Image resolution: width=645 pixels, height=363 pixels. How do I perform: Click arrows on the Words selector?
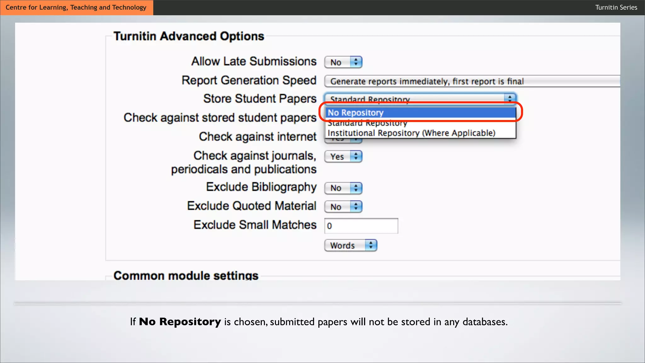coord(371,245)
